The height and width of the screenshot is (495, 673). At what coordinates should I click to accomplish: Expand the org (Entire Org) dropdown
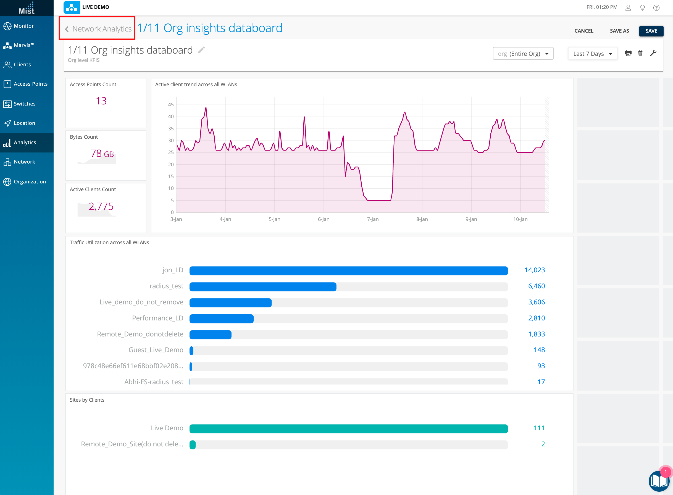click(523, 54)
